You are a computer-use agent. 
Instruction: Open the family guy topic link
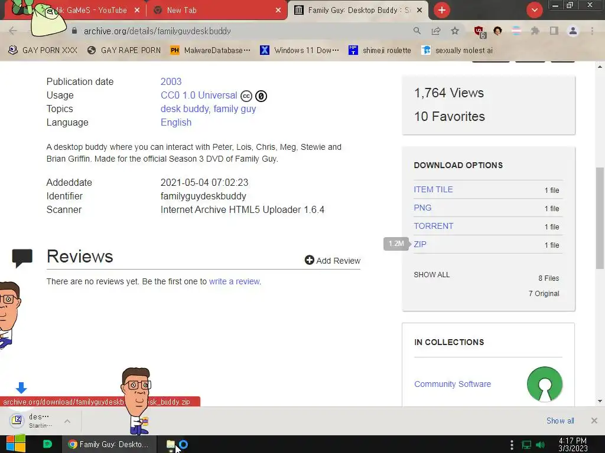[x=235, y=109]
